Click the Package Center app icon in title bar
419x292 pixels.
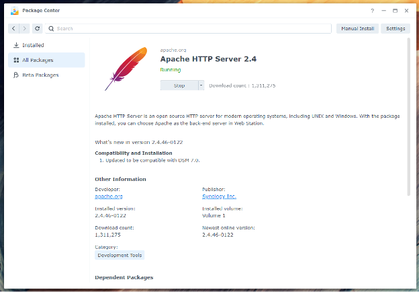14,11
